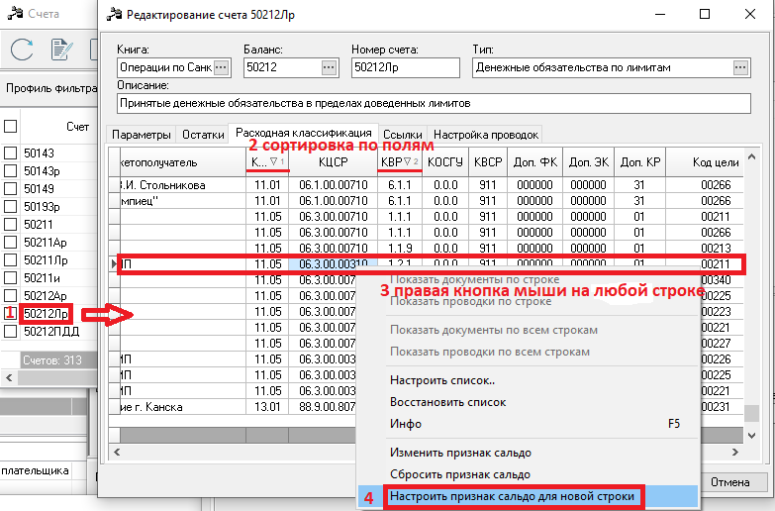This screenshot has width=775, height=511.
Task: Click the grid horizontal scroll left arrow
Action: tap(117, 452)
